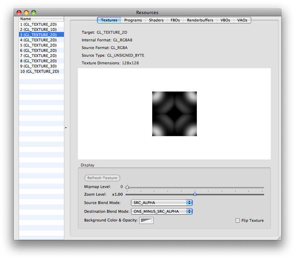The height and width of the screenshot is (259, 295).
Task: Click the Mipmap Level slider handle
Action: [x=127, y=187]
